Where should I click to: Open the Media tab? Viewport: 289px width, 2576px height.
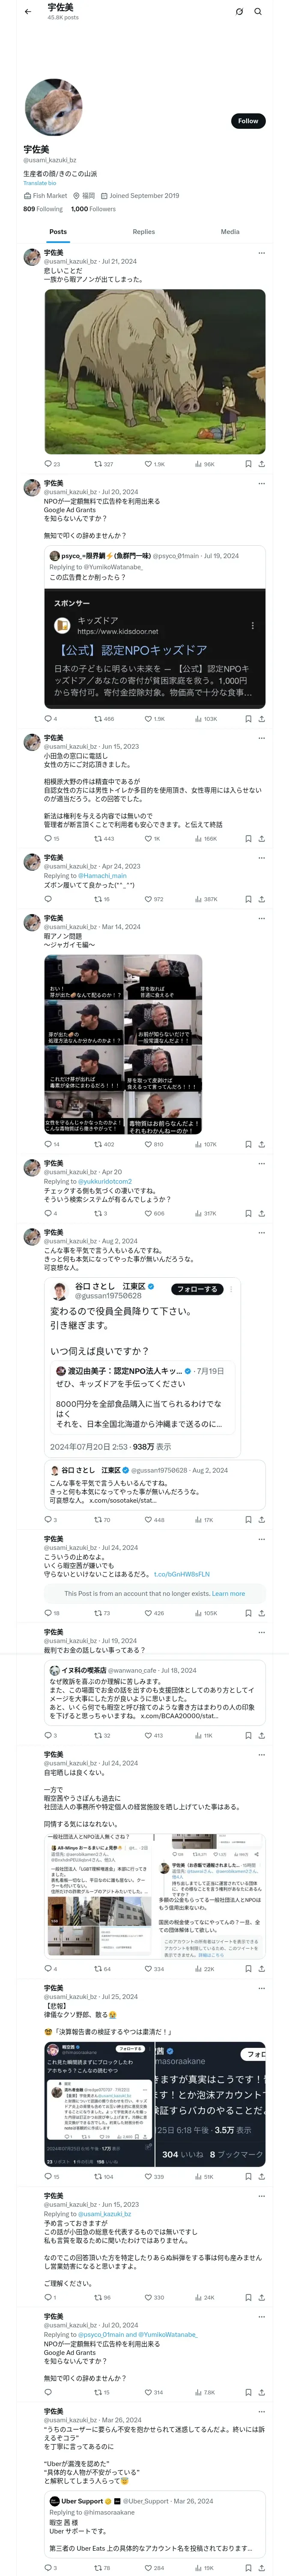click(229, 232)
